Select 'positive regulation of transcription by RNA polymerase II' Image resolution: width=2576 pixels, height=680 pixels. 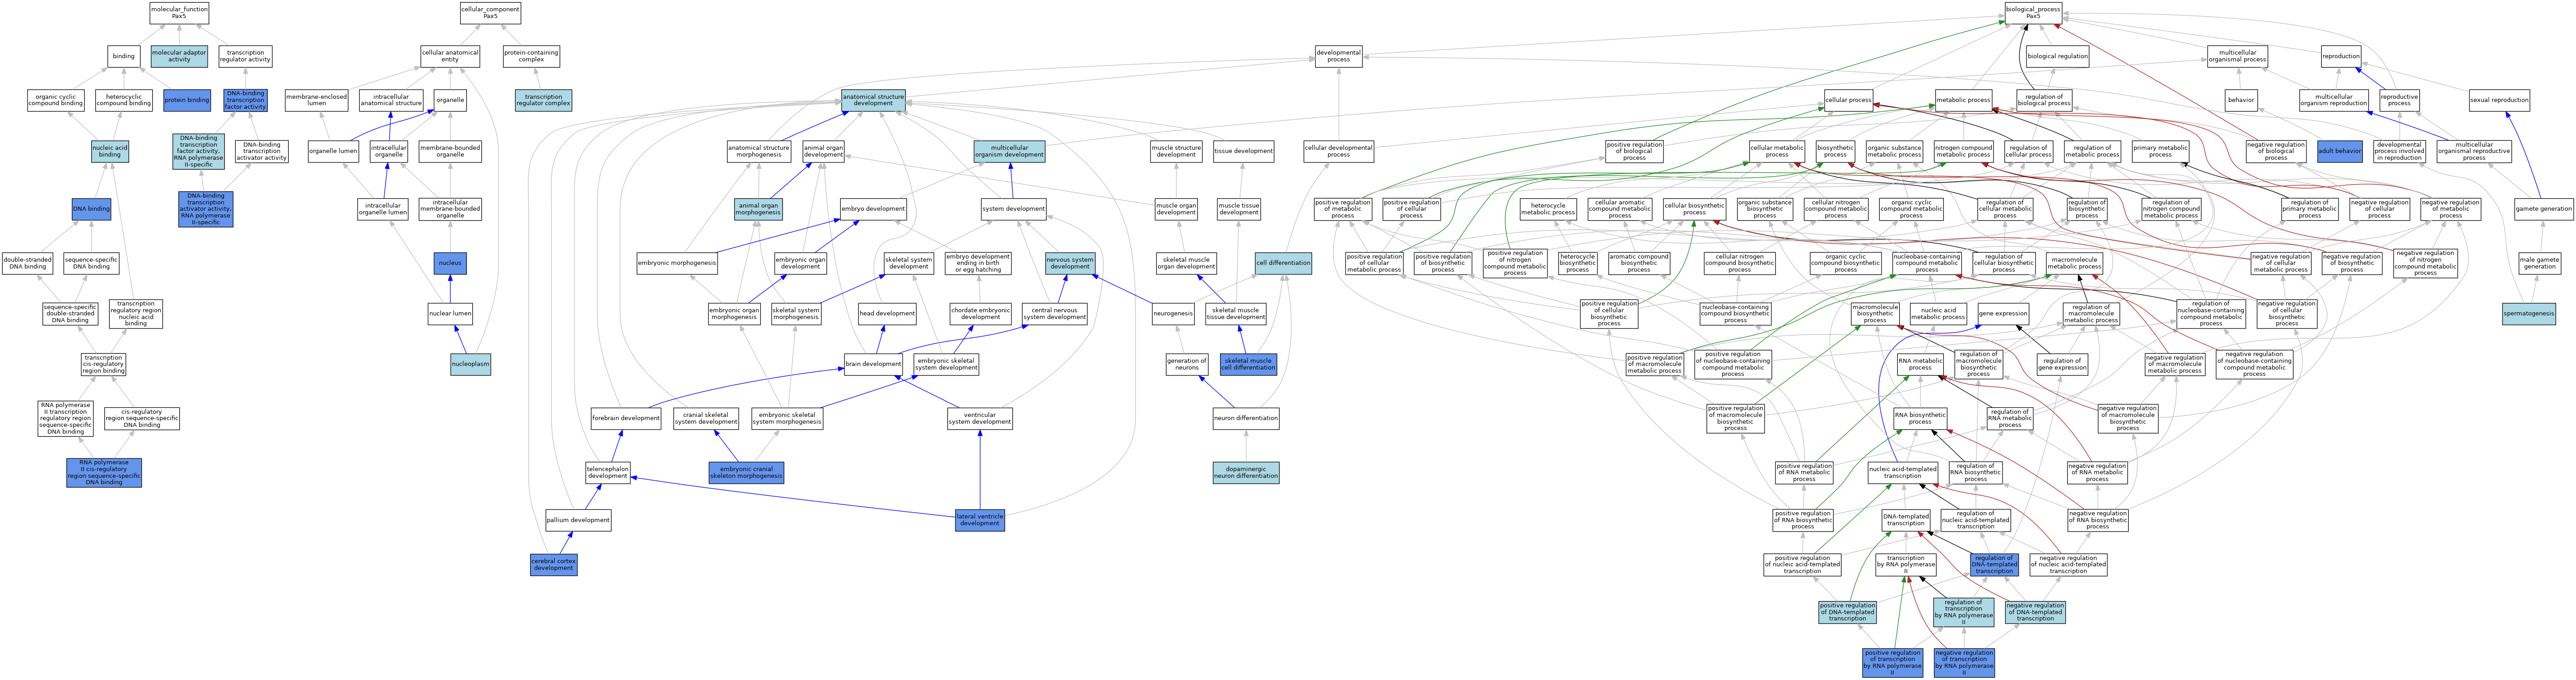click(x=1892, y=663)
